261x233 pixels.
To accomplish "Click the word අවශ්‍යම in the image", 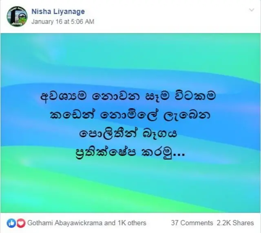I will 64,97.
